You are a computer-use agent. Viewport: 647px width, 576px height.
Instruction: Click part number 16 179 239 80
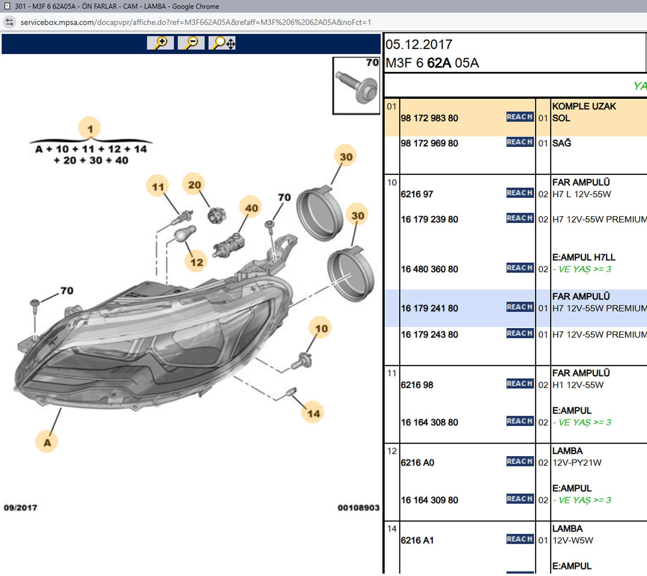(429, 219)
